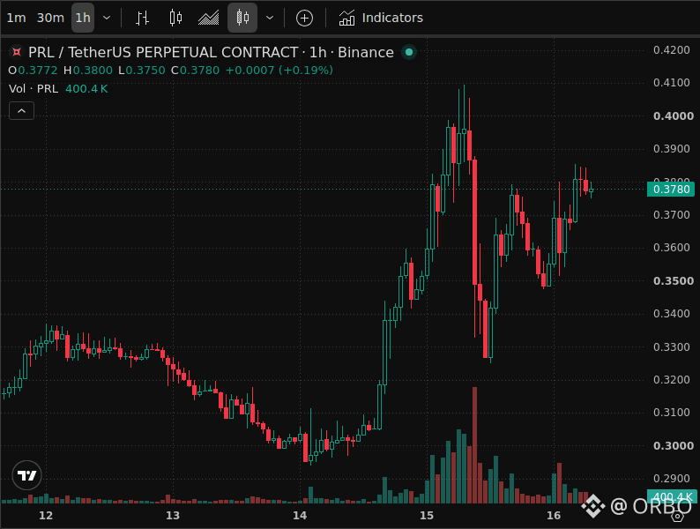Click the 0.3100 price axis label
The height and width of the screenshot is (529, 700).
click(x=672, y=412)
